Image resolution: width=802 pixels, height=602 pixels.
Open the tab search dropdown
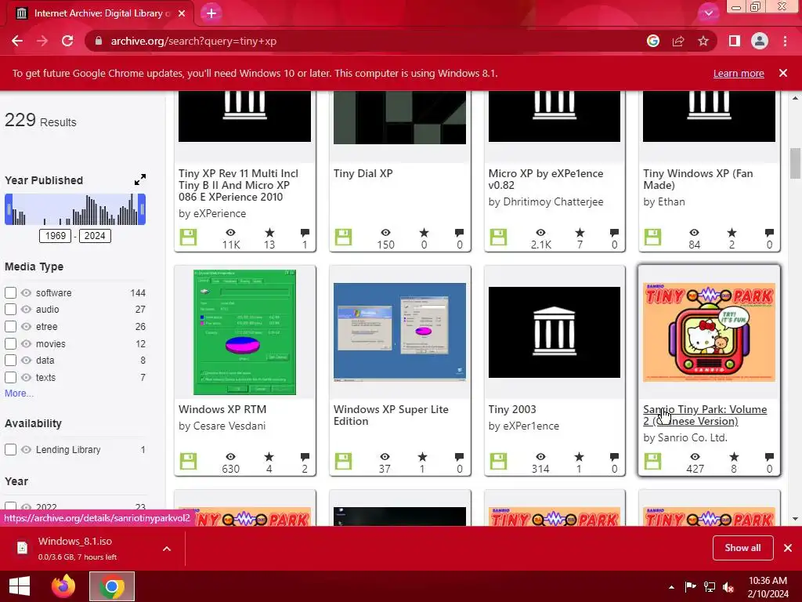(708, 13)
